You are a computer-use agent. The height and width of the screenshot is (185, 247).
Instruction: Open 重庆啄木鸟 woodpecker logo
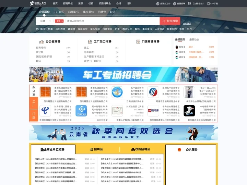(x=189, y=111)
